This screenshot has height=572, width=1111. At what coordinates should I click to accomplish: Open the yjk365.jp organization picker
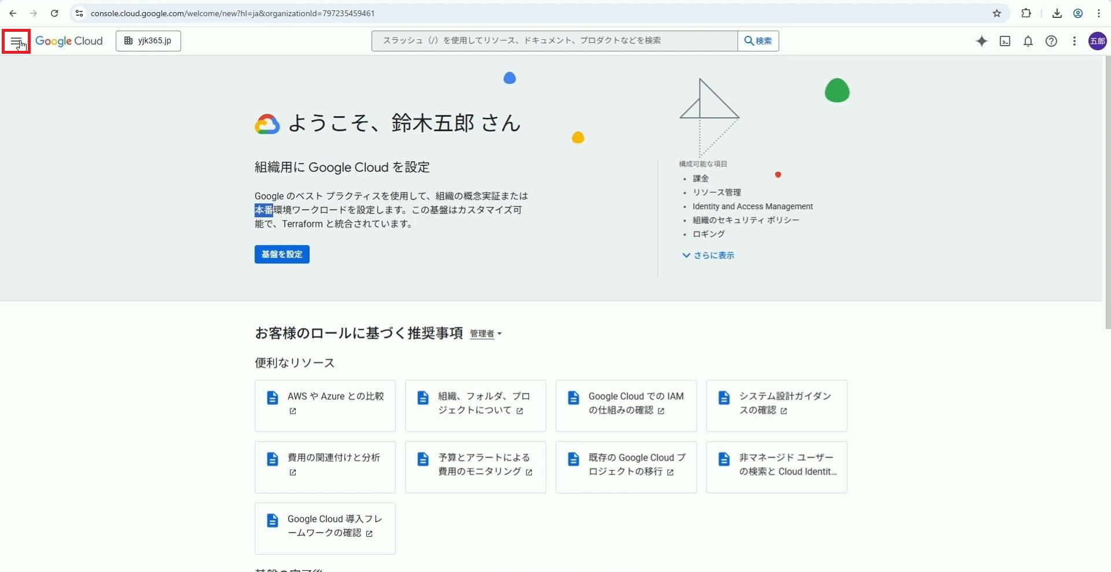click(148, 41)
